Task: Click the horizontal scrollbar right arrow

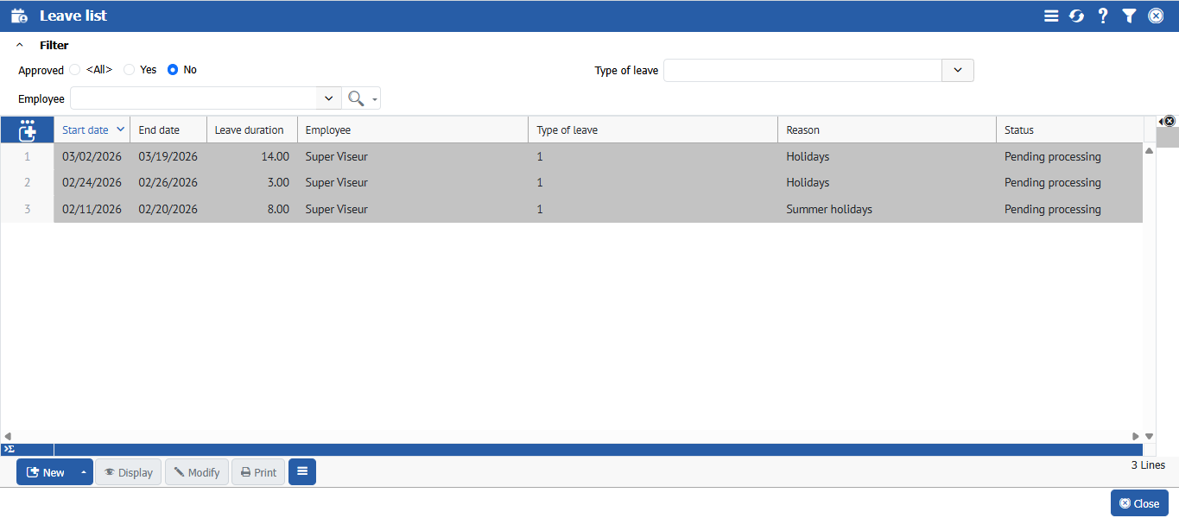Action: [x=1136, y=437]
